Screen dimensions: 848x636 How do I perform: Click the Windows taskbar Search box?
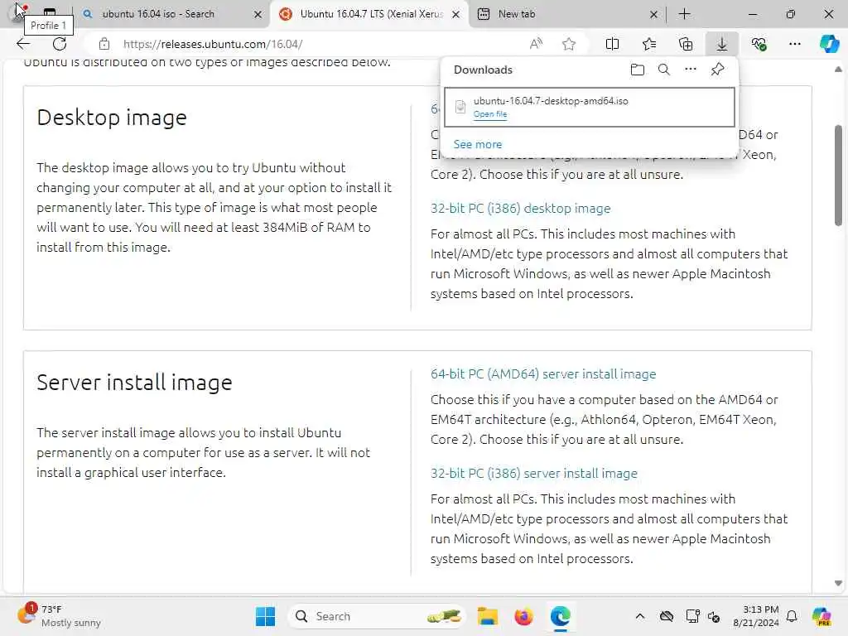378,616
